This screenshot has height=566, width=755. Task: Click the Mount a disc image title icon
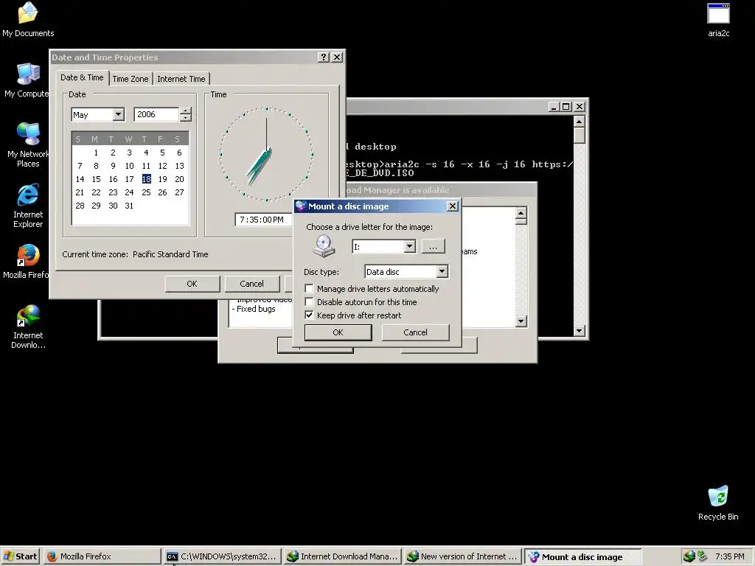click(x=301, y=206)
